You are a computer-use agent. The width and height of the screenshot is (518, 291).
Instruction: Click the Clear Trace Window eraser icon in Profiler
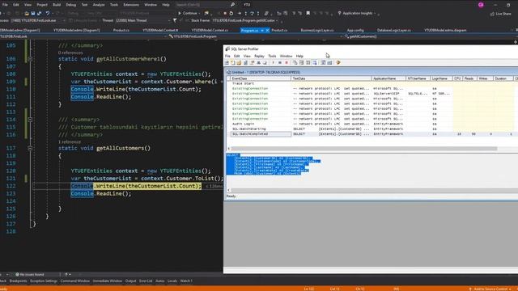point(265,63)
